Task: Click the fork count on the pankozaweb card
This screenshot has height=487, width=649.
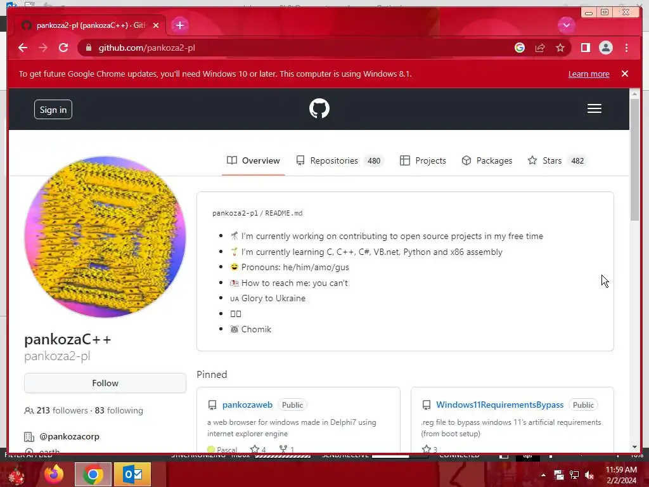Action: click(287, 449)
